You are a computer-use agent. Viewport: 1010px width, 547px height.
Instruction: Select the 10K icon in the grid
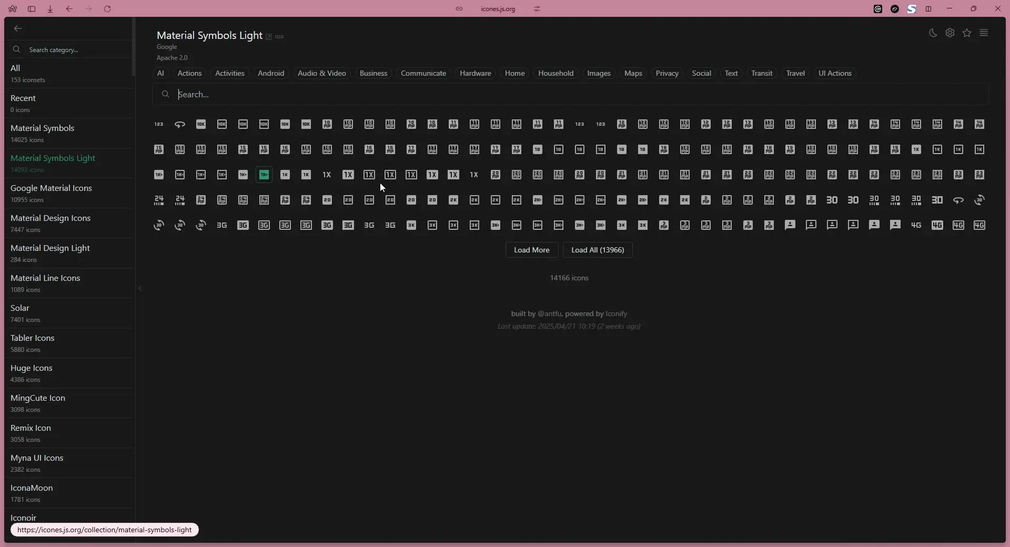[200, 124]
